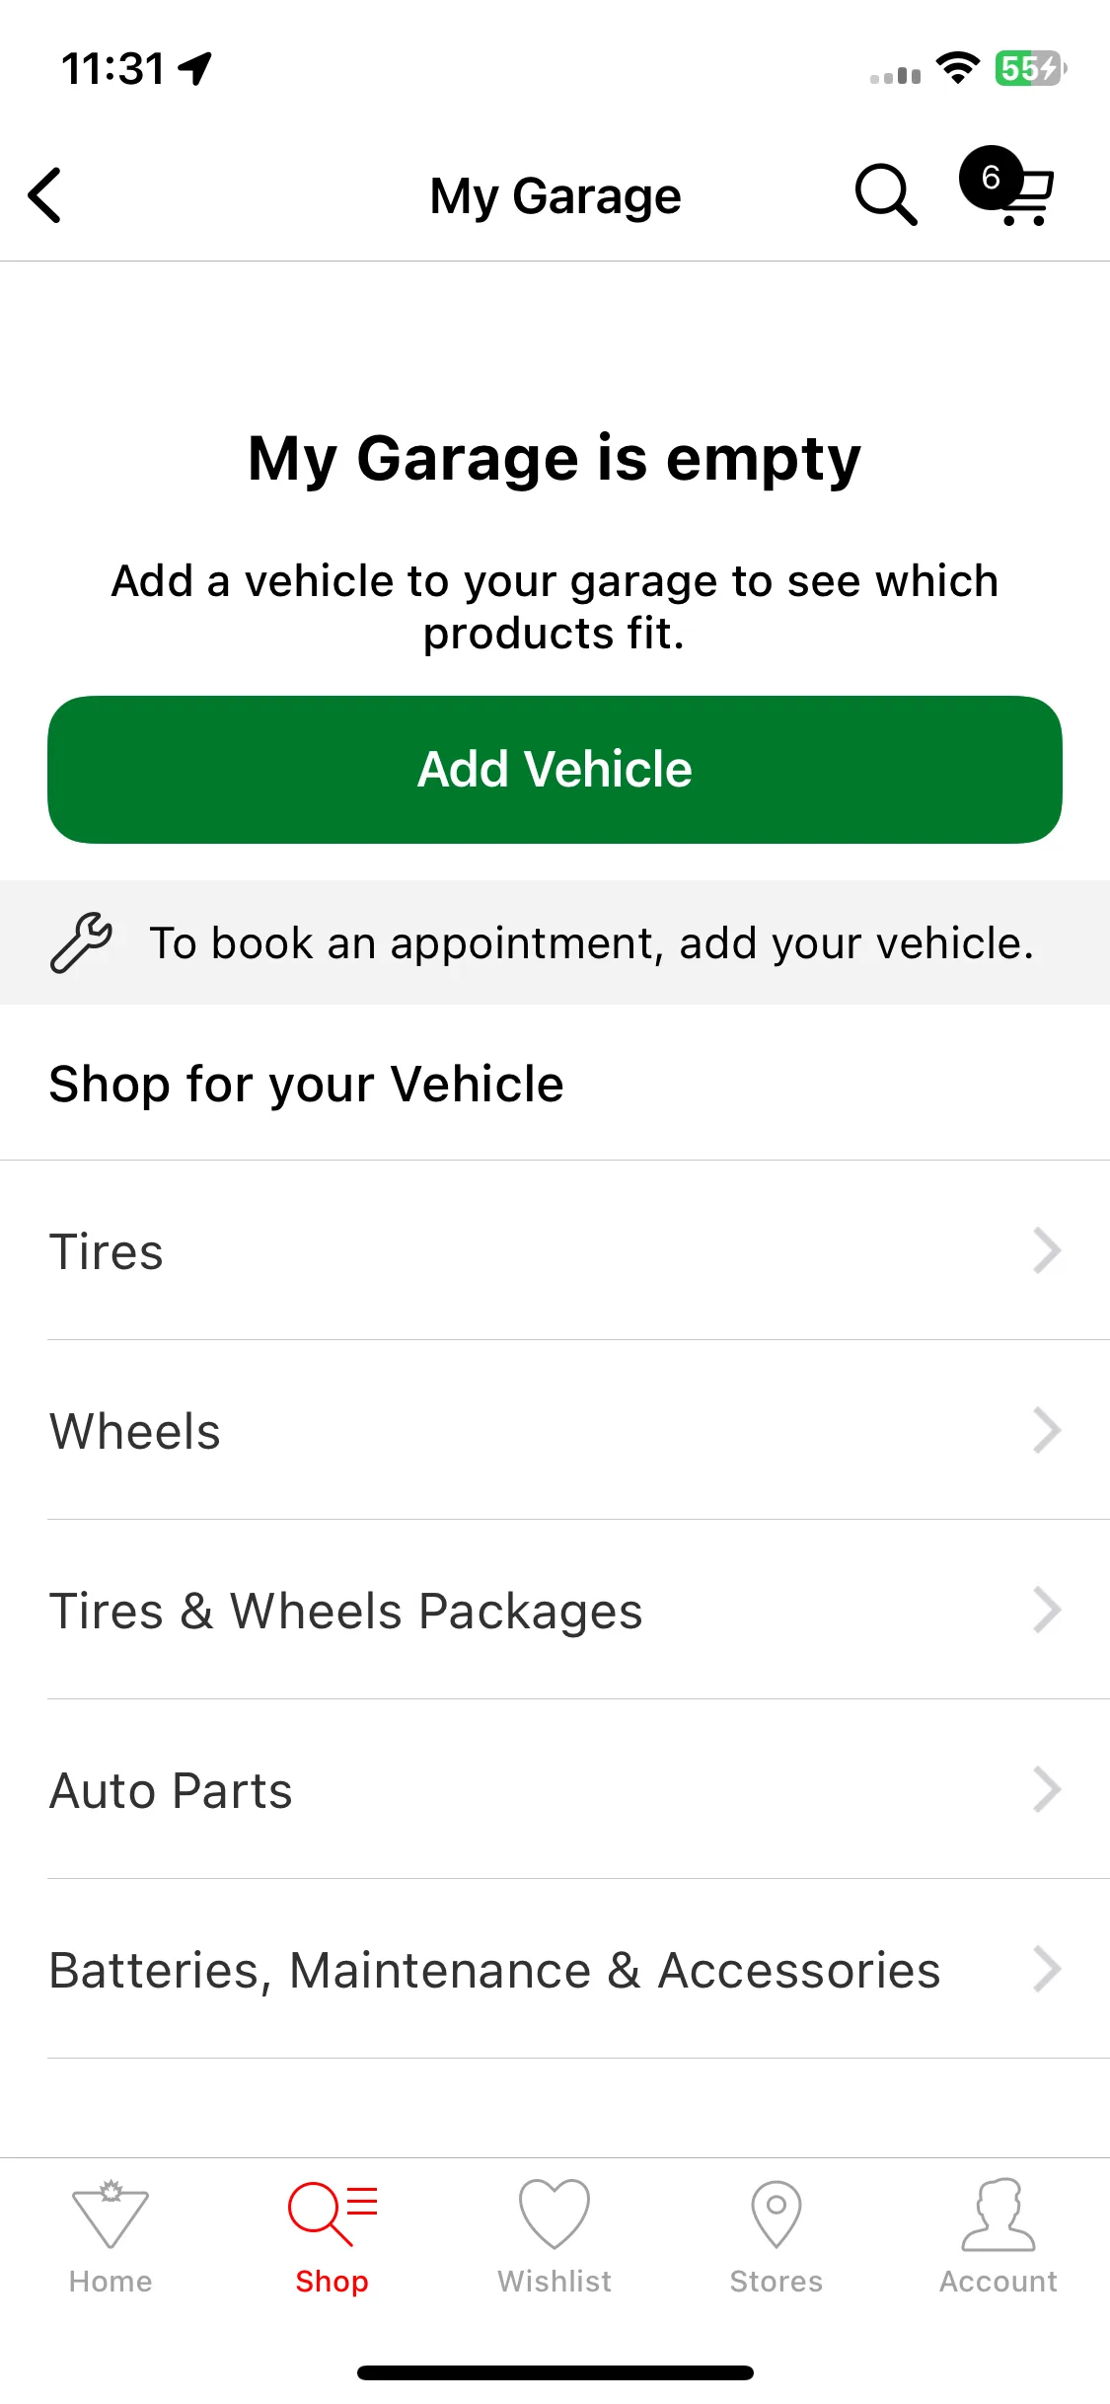Expand Auto Parts chevron arrow

tap(1047, 1789)
